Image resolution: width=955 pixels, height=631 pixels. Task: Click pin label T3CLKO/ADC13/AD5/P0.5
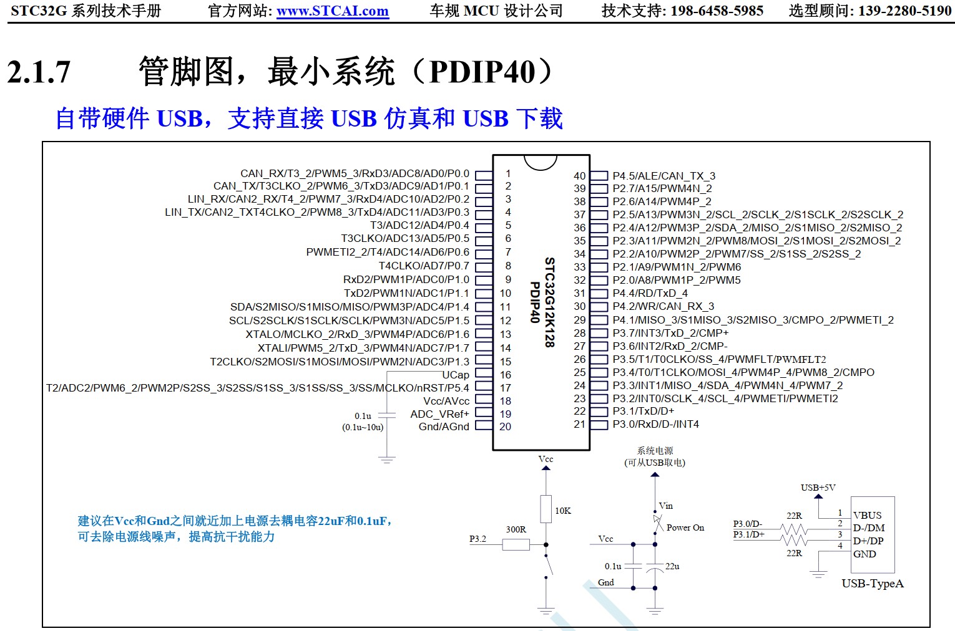(405, 238)
